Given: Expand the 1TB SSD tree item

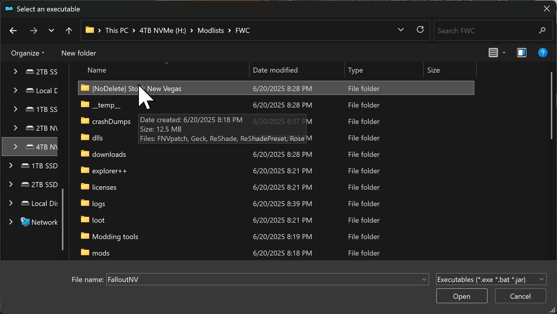Looking at the screenshot, I should click(11, 166).
